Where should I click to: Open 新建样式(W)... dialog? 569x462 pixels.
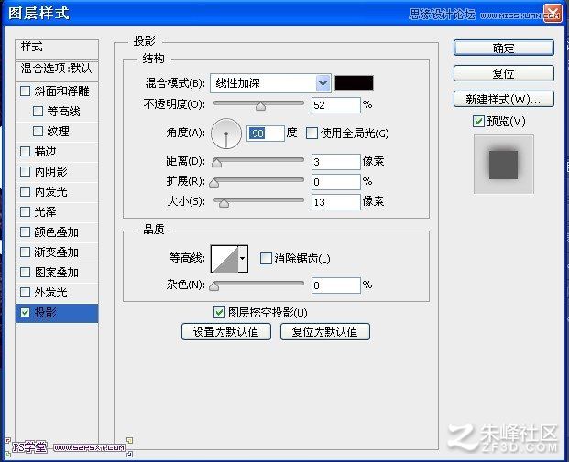point(504,99)
